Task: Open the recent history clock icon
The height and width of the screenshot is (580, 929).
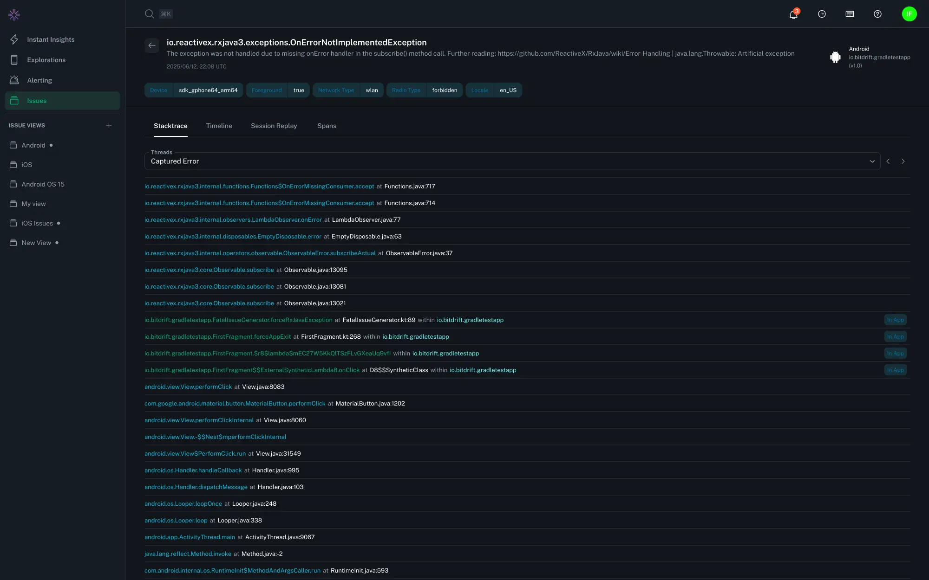Action: click(822, 14)
